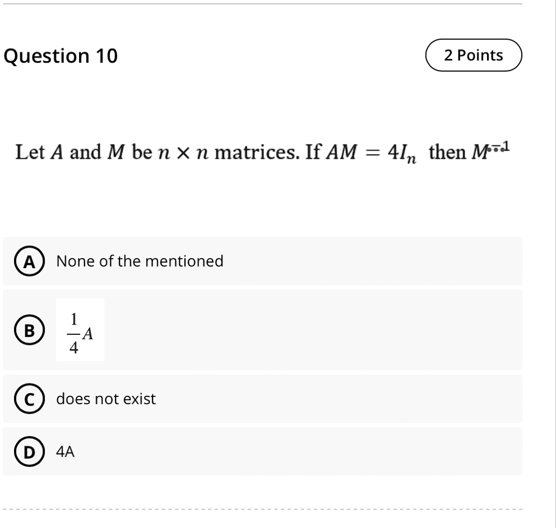Screen dimensions: 556x528
Task: Pick the circled C answer marker
Action: pos(30,399)
